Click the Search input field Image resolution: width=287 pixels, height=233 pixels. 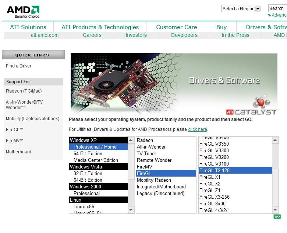[x=277, y=8]
